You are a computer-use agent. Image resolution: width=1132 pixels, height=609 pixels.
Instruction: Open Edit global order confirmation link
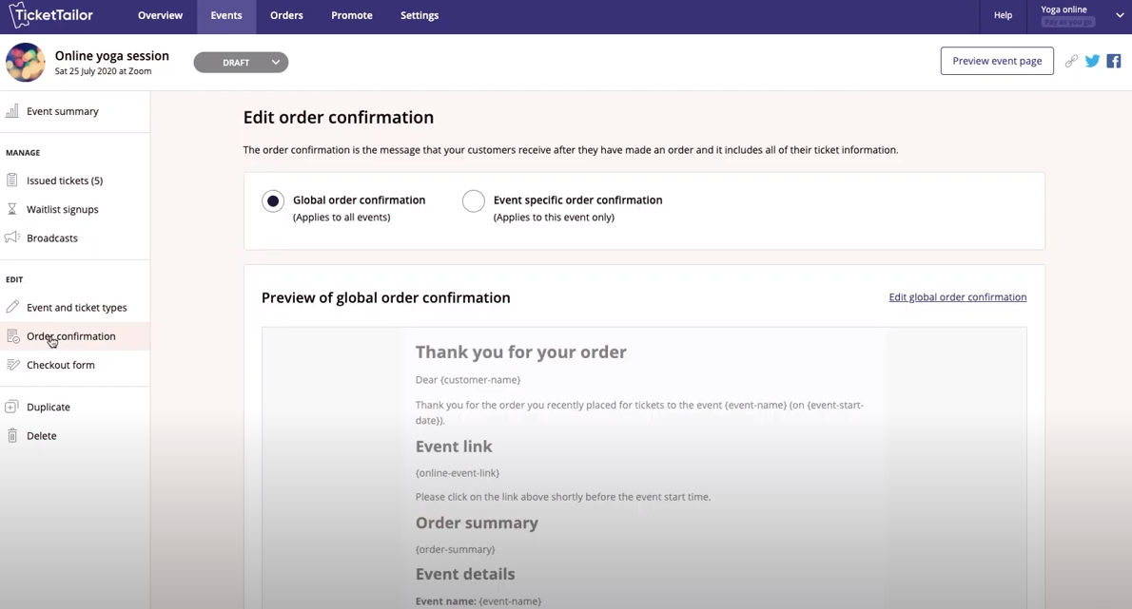tap(957, 297)
